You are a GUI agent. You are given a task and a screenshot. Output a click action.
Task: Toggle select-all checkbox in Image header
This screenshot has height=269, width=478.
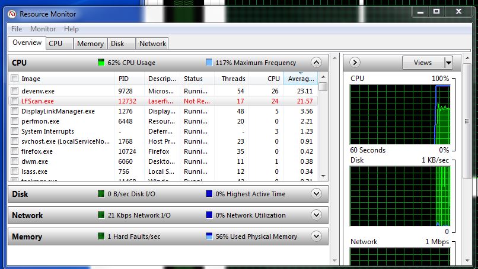coord(14,79)
